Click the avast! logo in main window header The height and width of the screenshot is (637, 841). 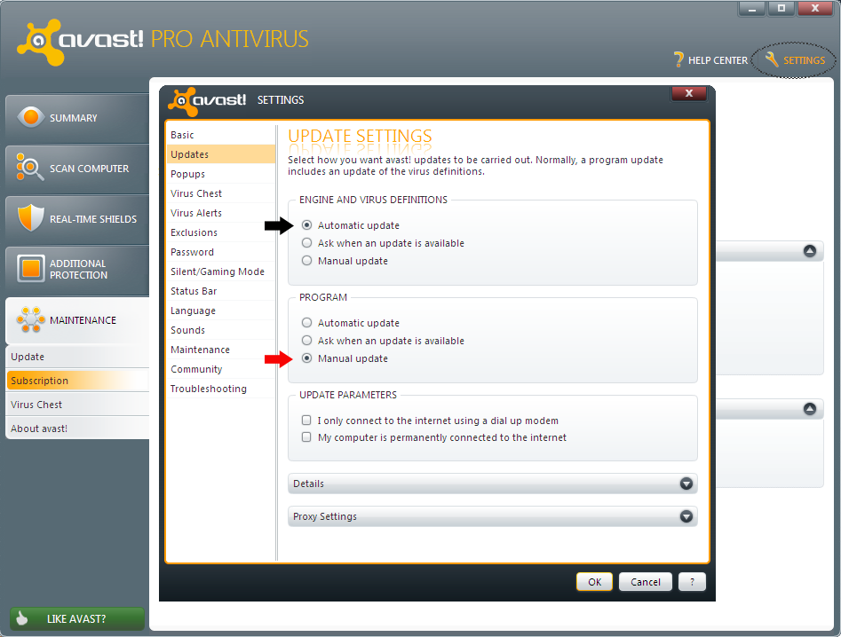[80, 43]
